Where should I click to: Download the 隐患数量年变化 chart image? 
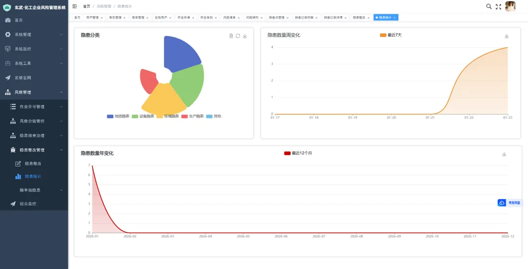(x=504, y=154)
